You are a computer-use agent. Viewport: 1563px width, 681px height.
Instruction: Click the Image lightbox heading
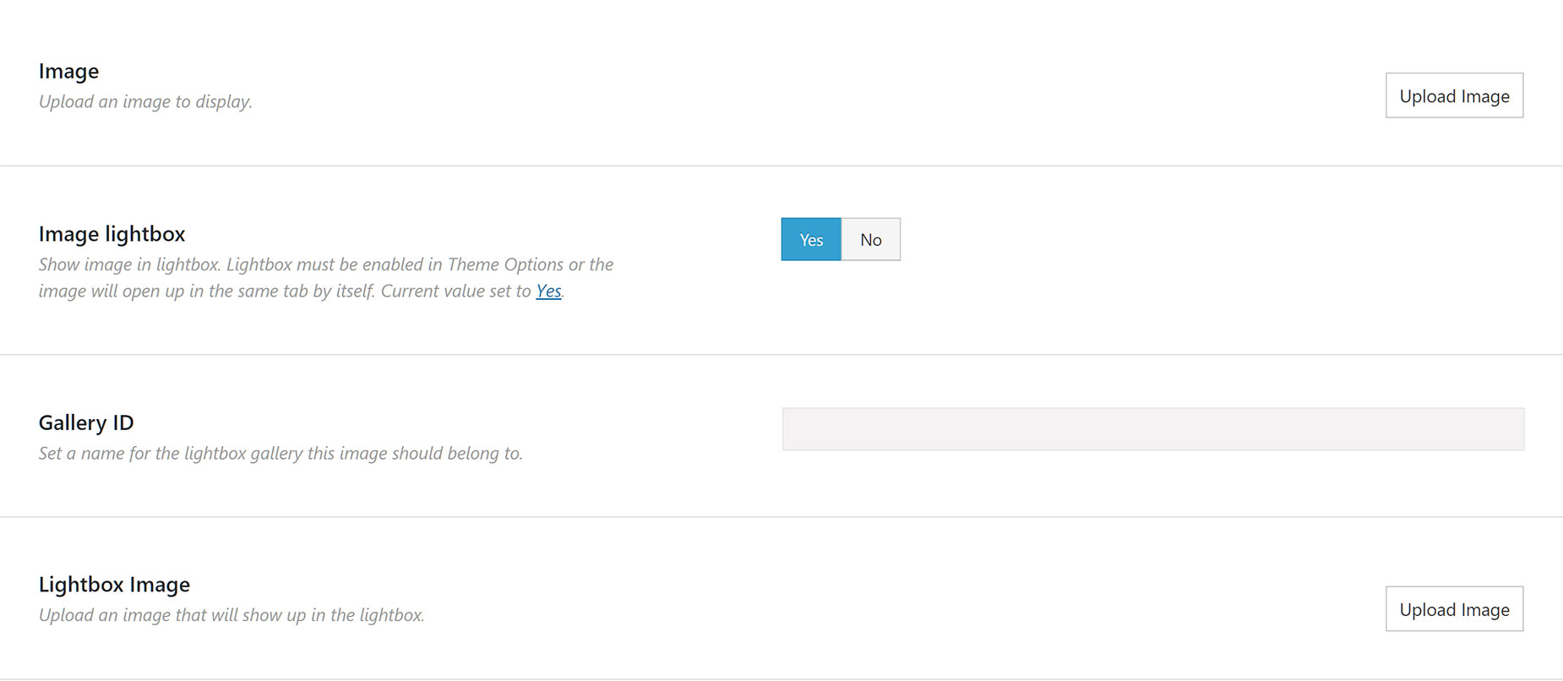coord(112,233)
